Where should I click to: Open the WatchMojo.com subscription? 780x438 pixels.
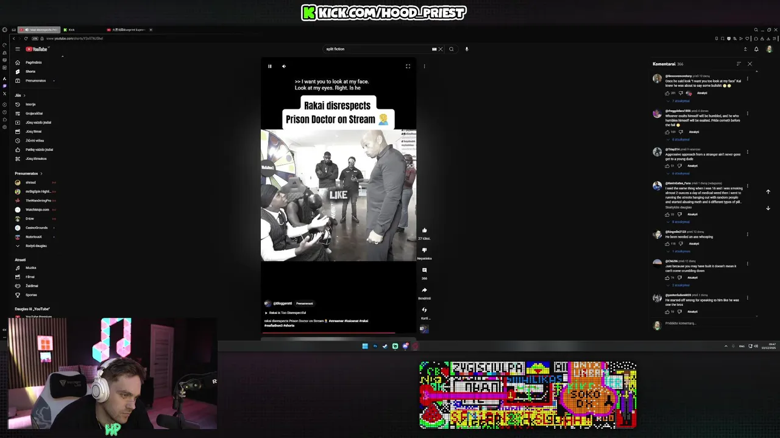pyautogui.click(x=37, y=210)
